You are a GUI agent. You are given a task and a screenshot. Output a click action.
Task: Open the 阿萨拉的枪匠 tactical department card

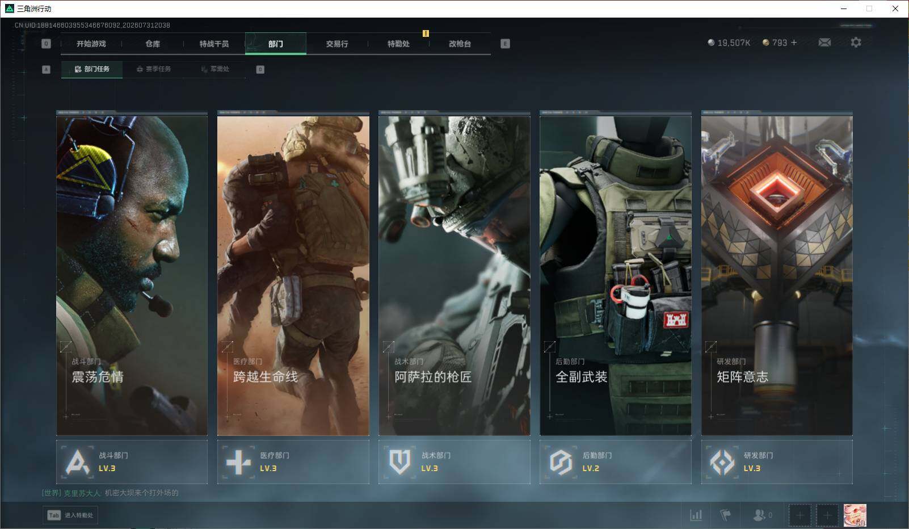pyautogui.click(x=455, y=275)
